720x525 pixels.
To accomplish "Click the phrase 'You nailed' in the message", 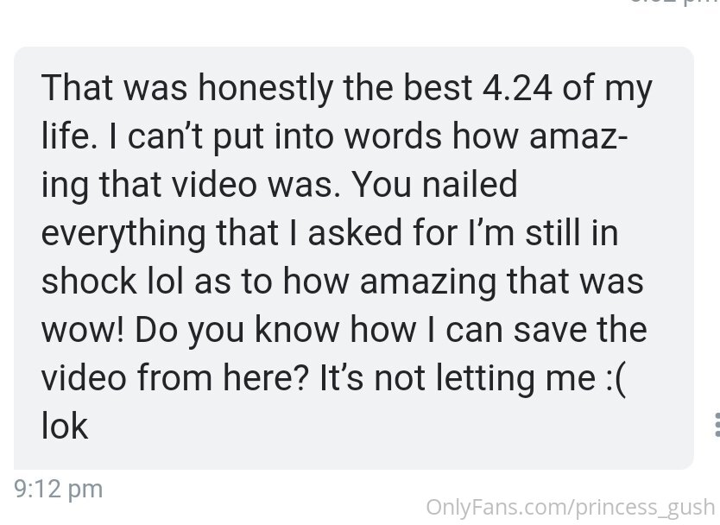I will (x=434, y=184).
